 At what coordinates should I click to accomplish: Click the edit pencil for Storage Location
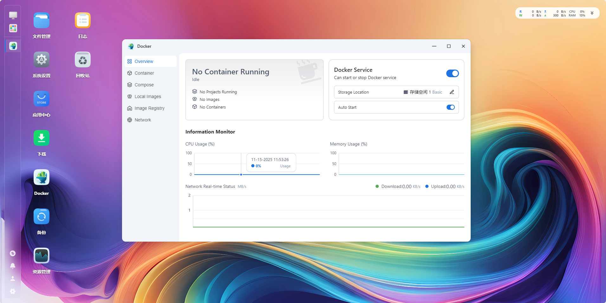click(452, 92)
